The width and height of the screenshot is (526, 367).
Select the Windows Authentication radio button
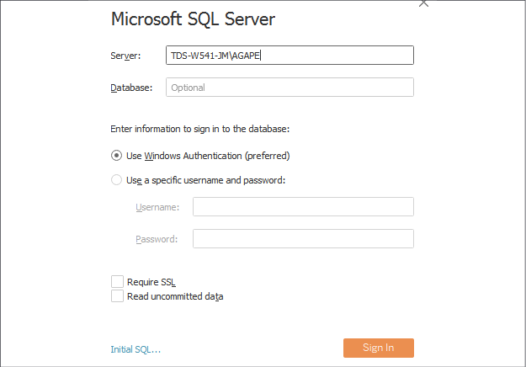116,156
